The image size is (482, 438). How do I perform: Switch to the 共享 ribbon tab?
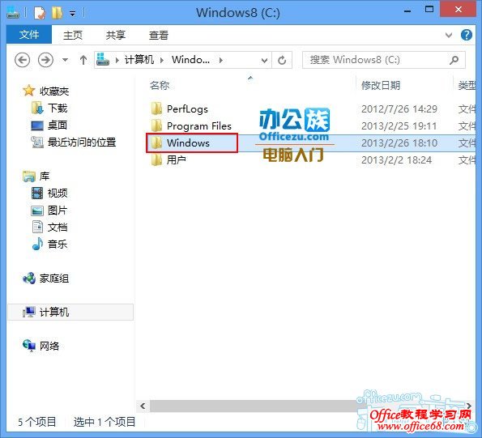coord(116,35)
